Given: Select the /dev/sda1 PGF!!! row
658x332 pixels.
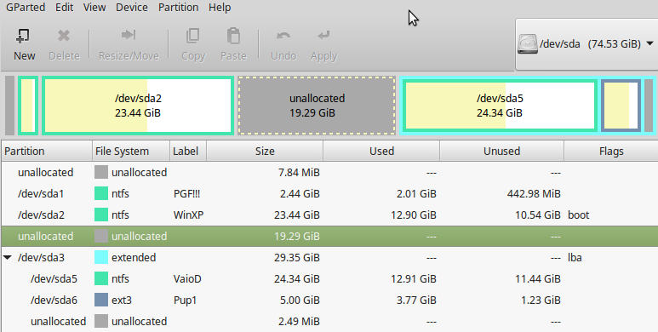Looking at the screenshot, I should (329, 194).
